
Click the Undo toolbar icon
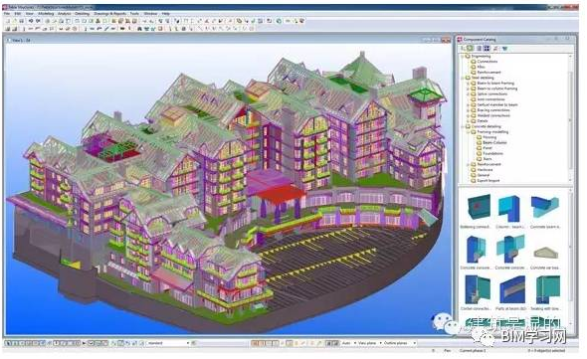pos(31,21)
